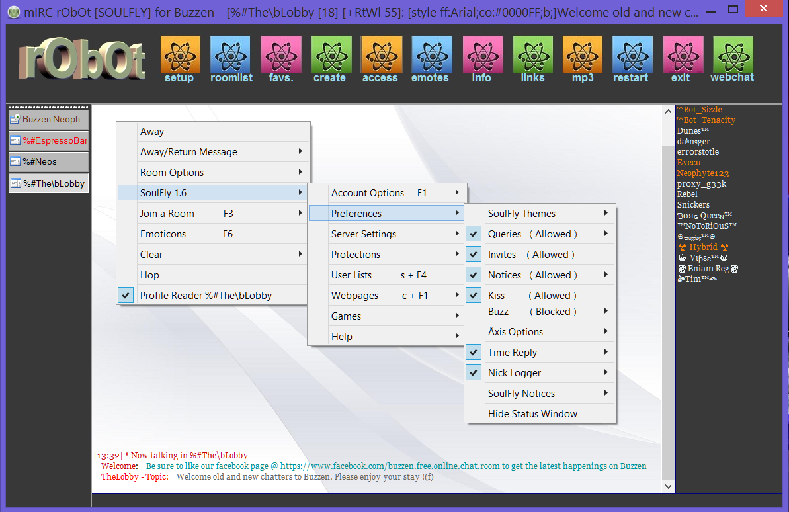Click the rObOt logo

[x=83, y=59]
